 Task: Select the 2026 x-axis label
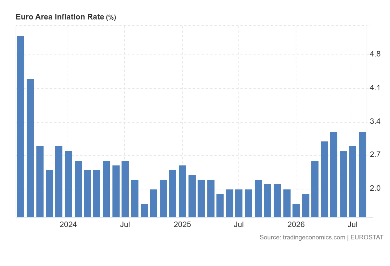[x=296, y=224]
